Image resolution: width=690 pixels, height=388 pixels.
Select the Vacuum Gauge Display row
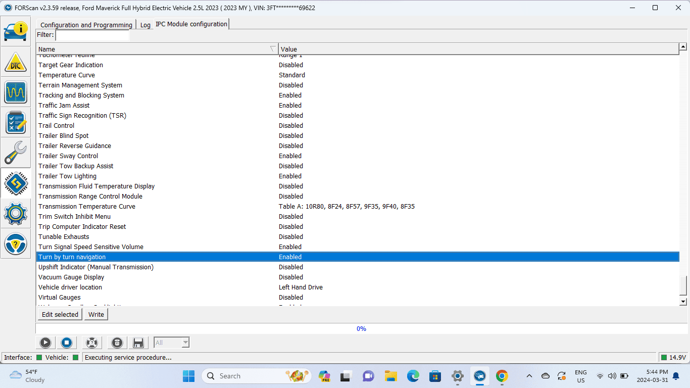358,277
